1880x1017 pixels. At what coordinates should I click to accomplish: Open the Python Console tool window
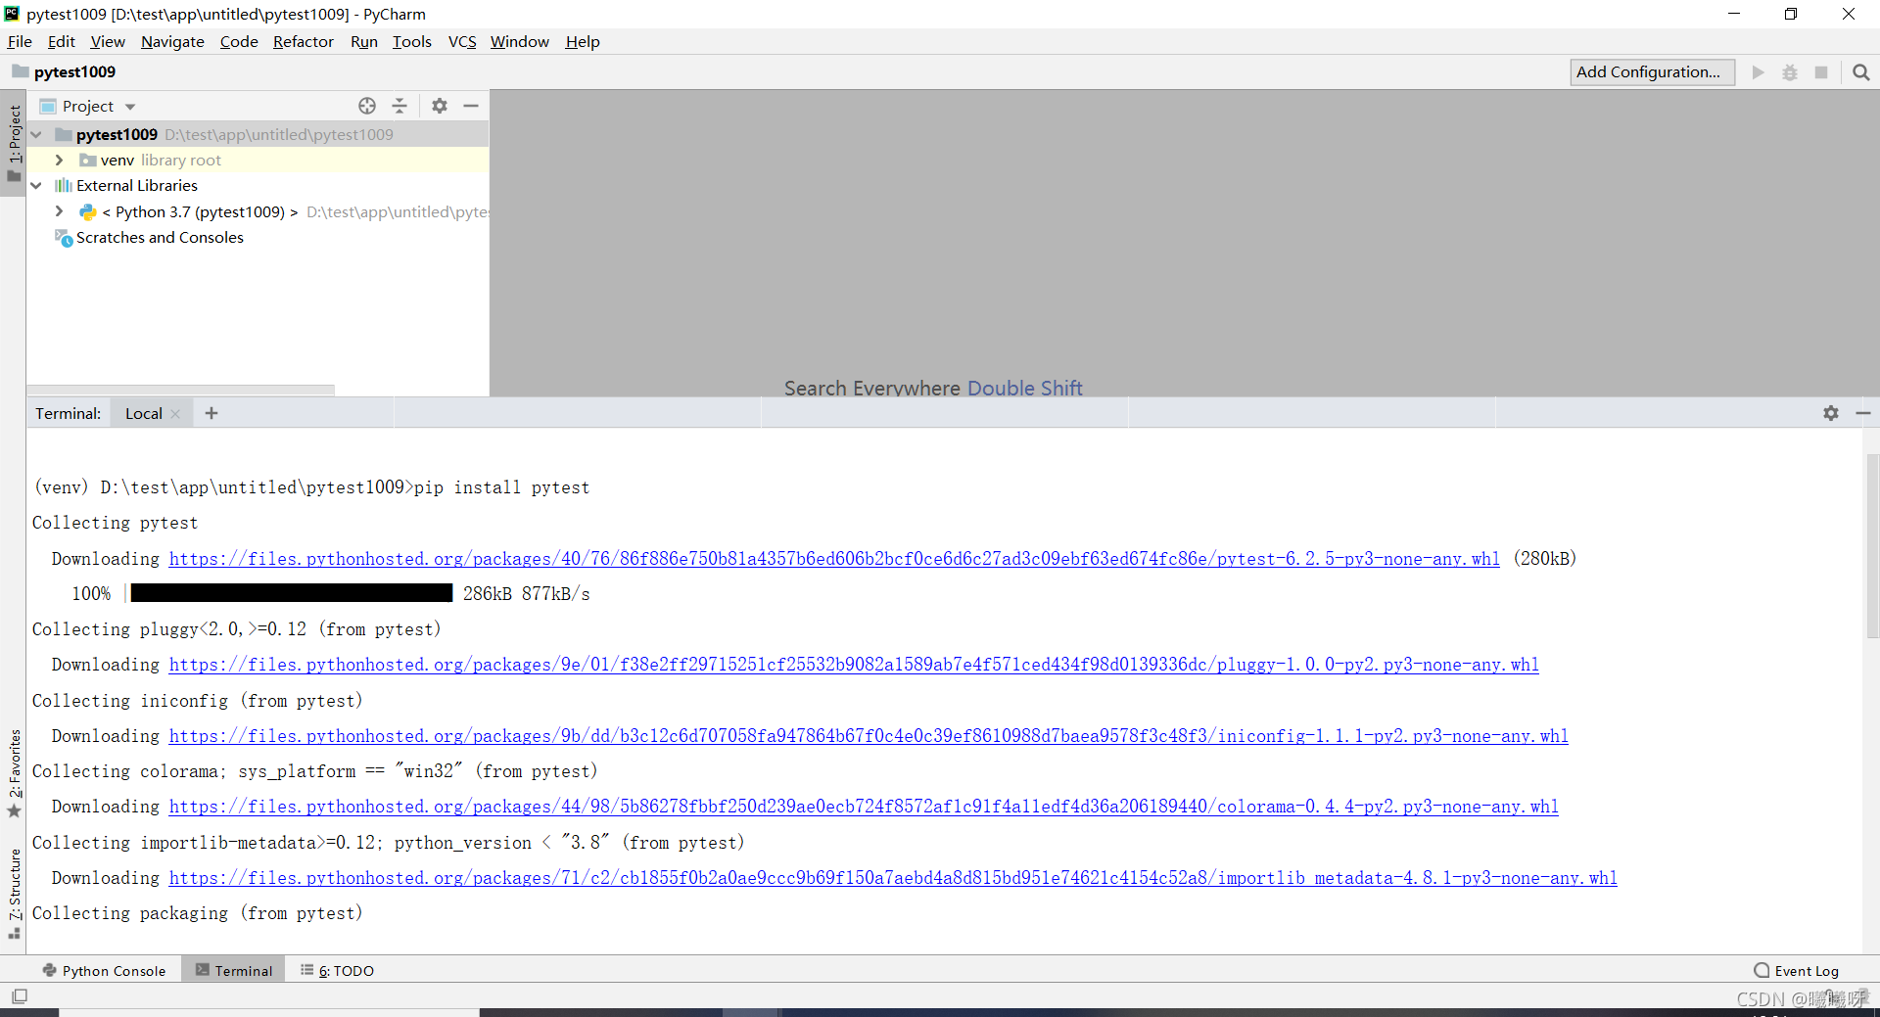(x=104, y=970)
